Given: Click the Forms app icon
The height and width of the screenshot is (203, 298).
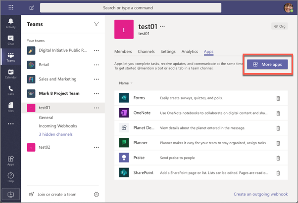Looking at the screenshot, I should [124, 98].
